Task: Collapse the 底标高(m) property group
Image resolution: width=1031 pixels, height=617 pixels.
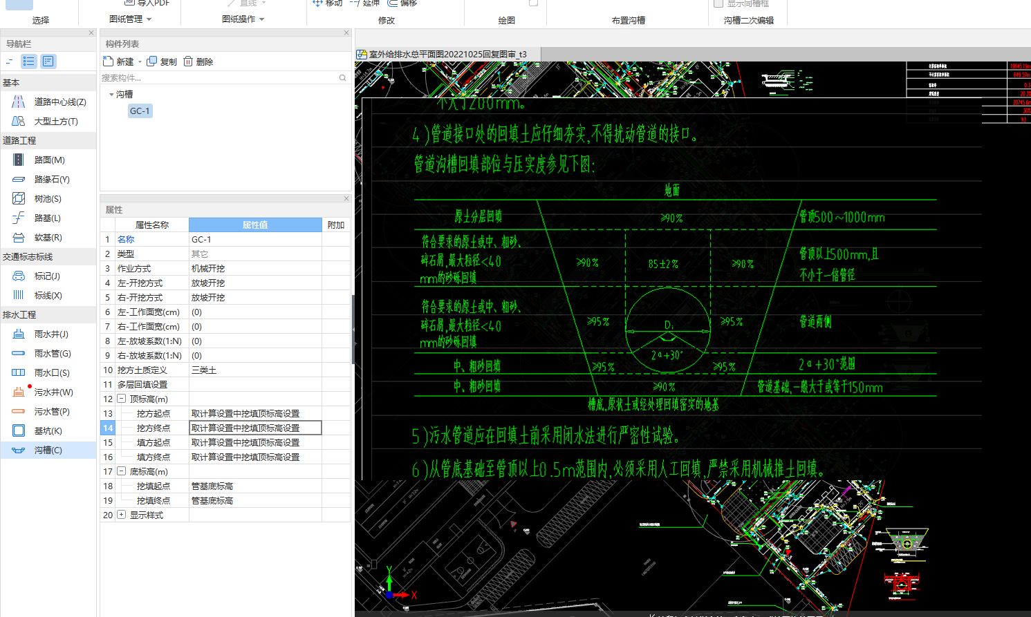Action: pyautogui.click(x=122, y=471)
